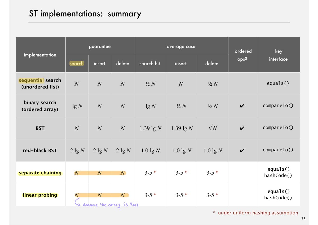Screen dimensions: 318x225
Task: Click separate chaining's search hit "3-5 *" cell
Action: click(151, 173)
